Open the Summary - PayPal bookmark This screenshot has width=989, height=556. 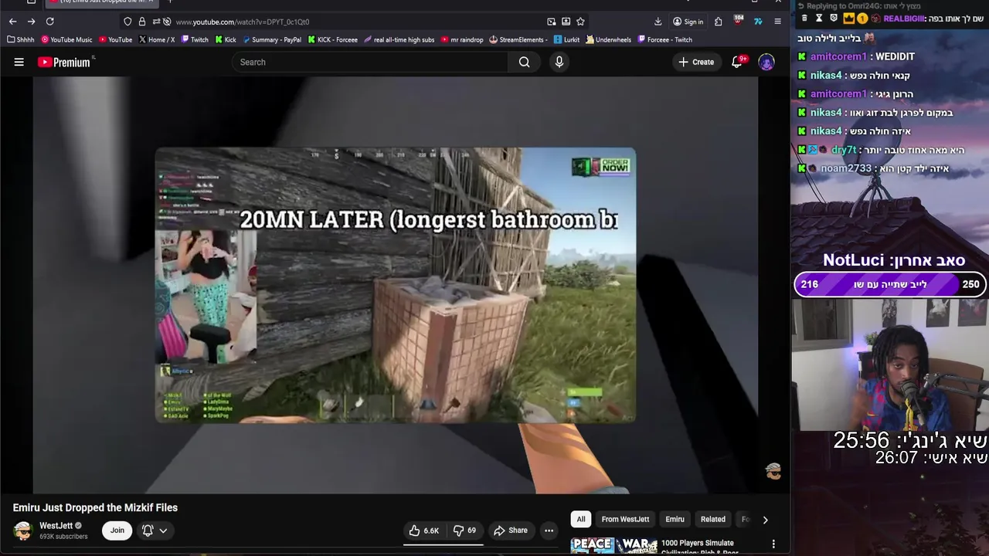pos(272,39)
